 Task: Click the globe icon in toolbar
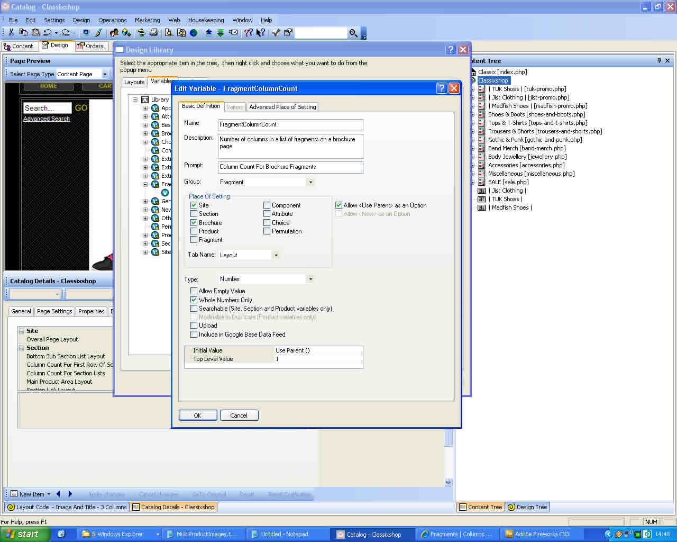click(194, 33)
